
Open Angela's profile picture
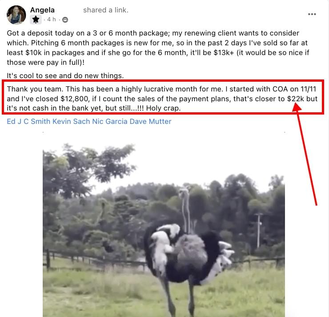[16, 15]
